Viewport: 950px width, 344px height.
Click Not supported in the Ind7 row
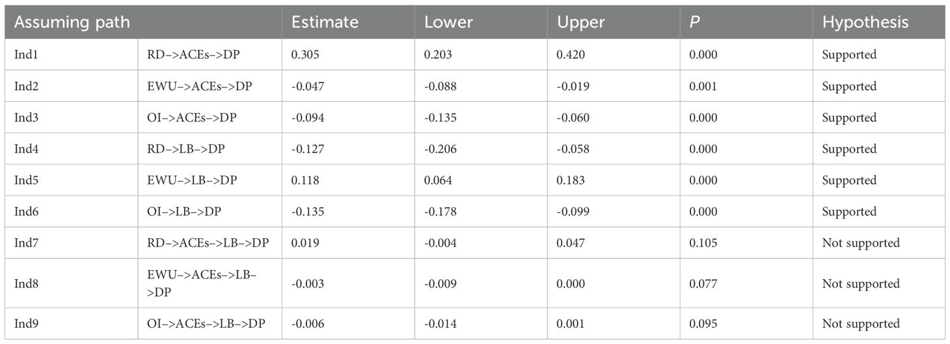[860, 243]
